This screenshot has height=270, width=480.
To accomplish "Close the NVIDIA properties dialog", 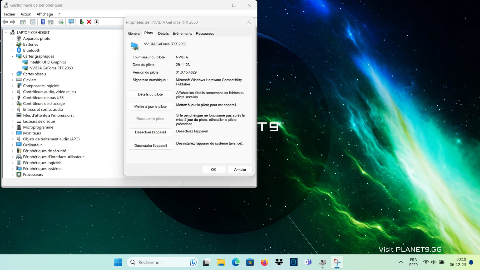I will pyautogui.click(x=249, y=22).
